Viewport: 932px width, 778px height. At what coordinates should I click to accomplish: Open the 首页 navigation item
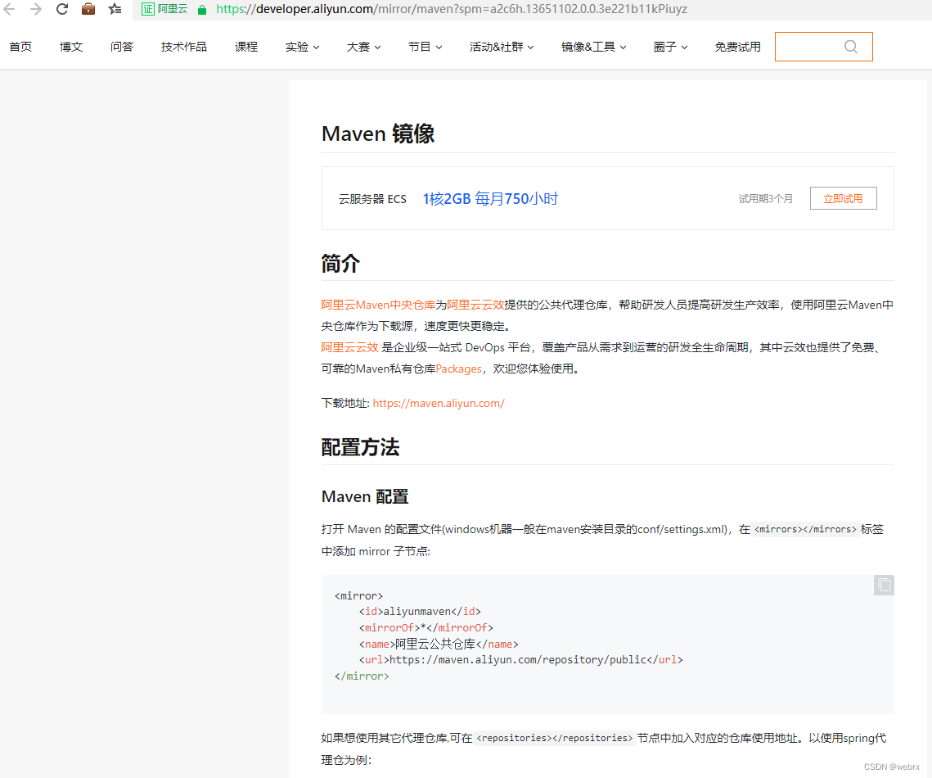(20, 47)
